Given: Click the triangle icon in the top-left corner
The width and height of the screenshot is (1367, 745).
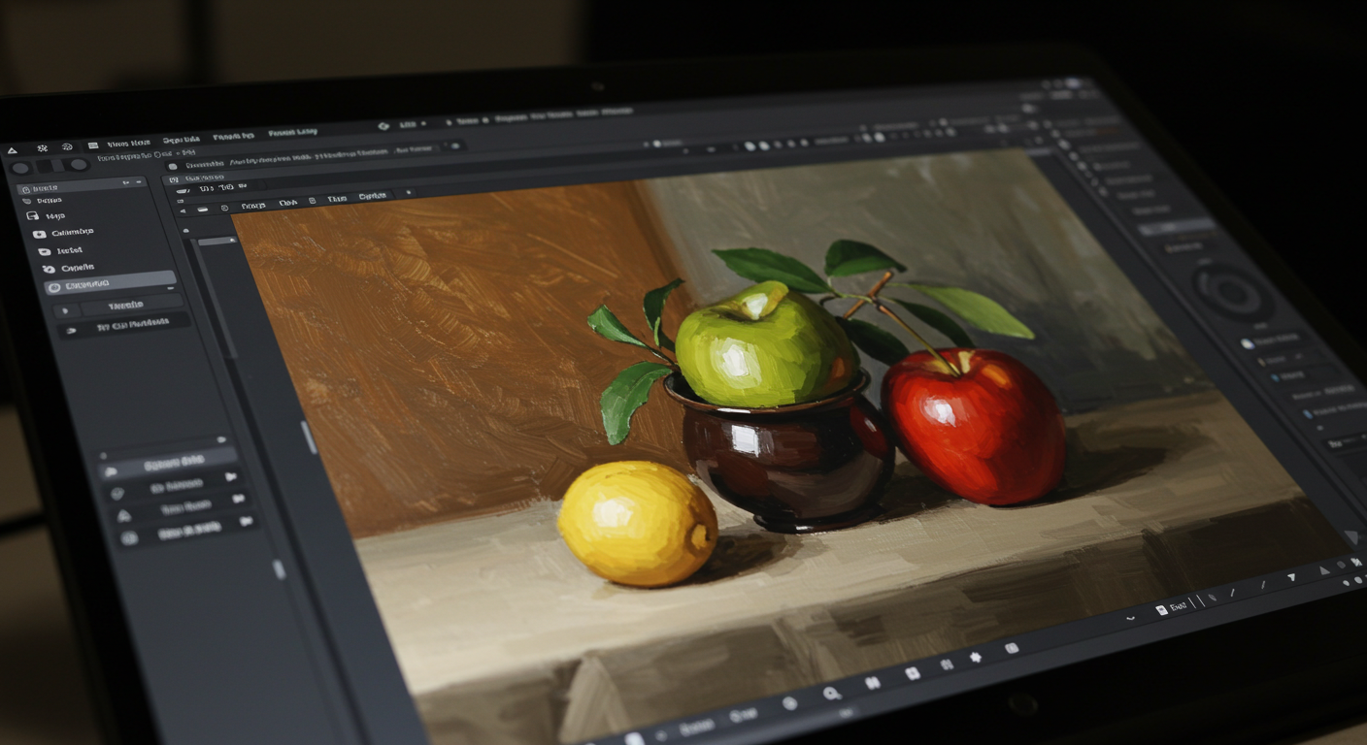Looking at the screenshot, I should pyautogui.click(x=12, y=150).
